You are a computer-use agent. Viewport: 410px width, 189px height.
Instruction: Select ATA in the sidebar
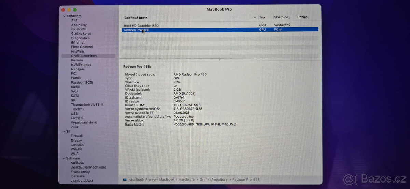pos(74,20)
